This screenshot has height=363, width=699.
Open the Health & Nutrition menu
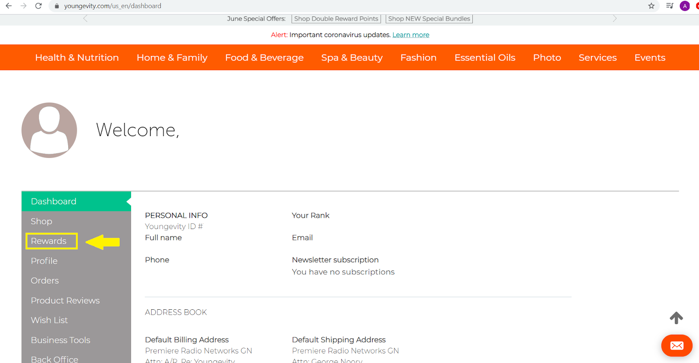click(77, 58)
